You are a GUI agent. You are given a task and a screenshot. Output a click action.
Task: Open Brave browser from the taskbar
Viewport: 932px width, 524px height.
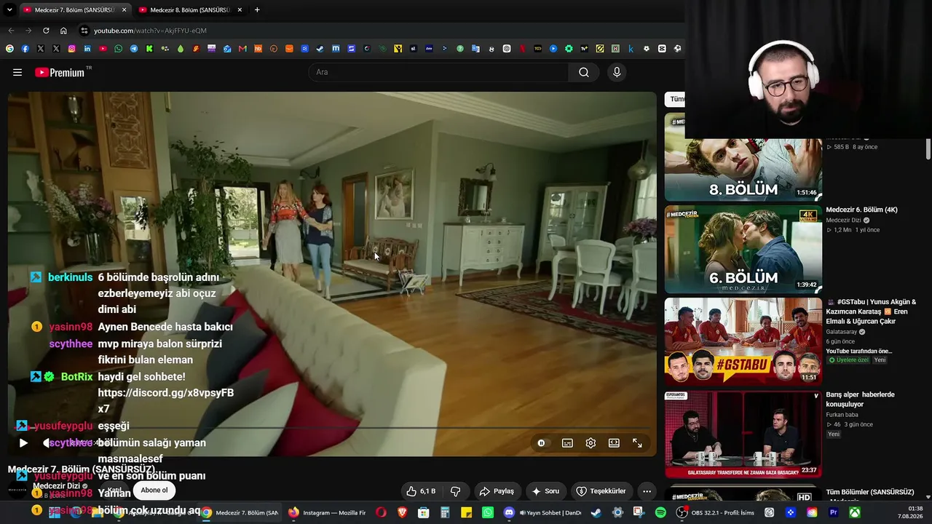click(402, 512)
